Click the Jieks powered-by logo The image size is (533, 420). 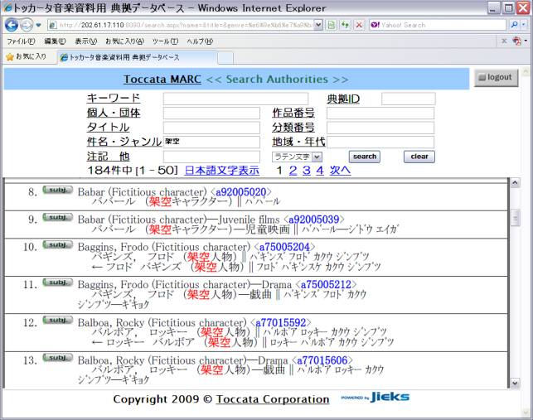(x=376, y=397)
